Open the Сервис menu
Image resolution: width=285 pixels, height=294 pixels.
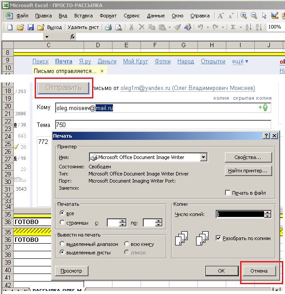pos(132,16)
